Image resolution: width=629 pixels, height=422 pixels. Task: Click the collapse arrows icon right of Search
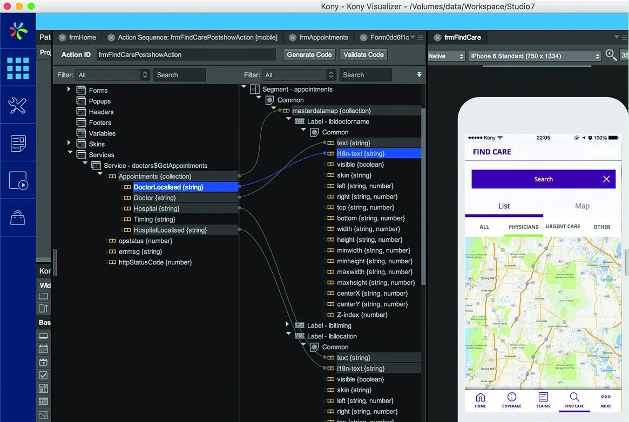coord(419,74)
